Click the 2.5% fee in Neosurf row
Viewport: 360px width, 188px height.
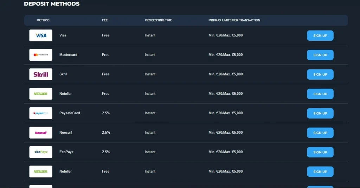click(106, 133)
